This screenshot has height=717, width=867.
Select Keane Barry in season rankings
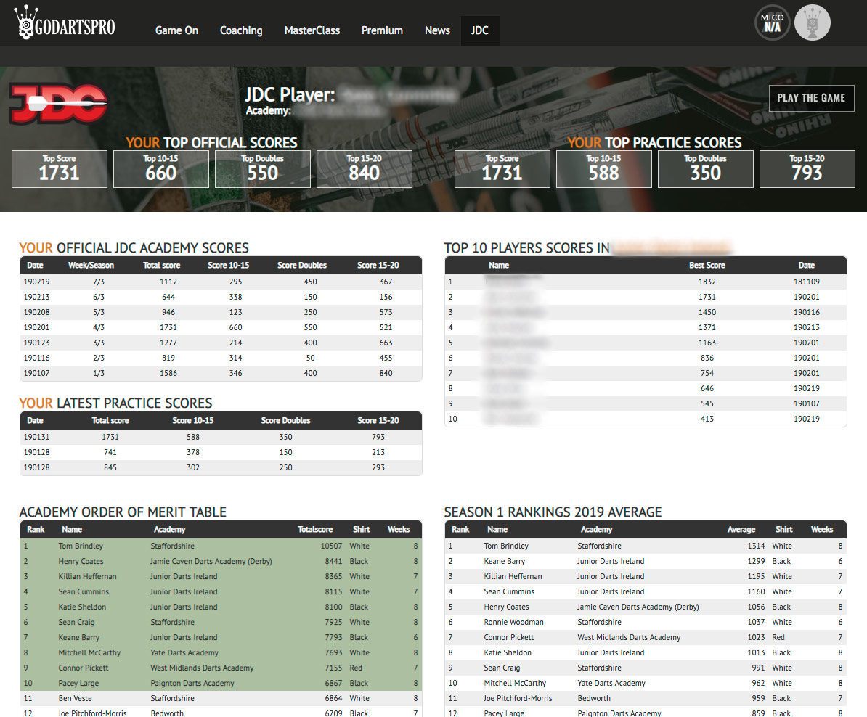tap(504, 561)
